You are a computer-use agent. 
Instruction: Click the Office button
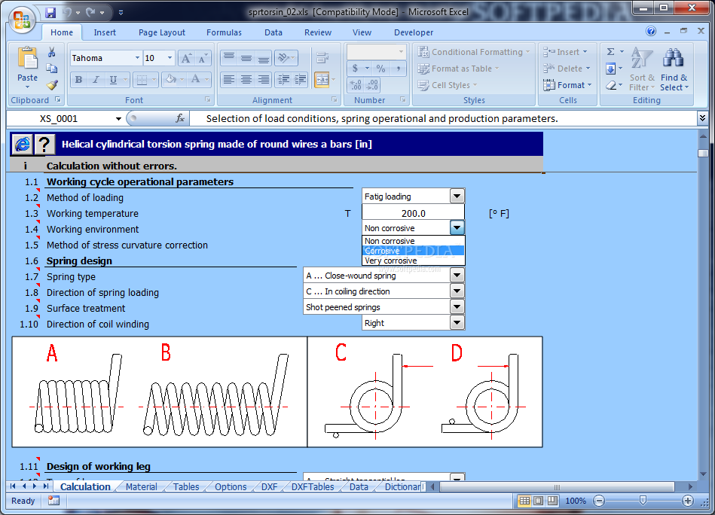pos(21,20)
